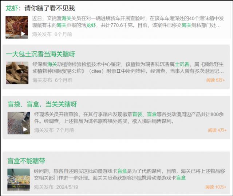Viewport: 233px width, 196px height.
Task: Play the badge blind bag video thumbnail
Action: point(19,123)
